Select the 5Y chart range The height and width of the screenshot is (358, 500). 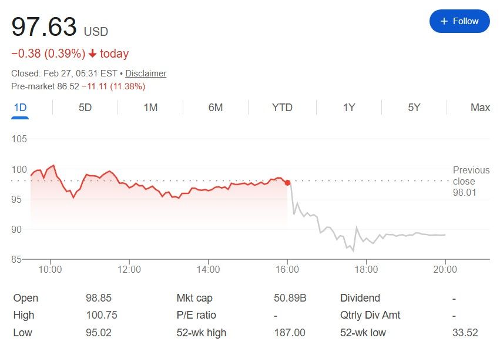(414, 108)
